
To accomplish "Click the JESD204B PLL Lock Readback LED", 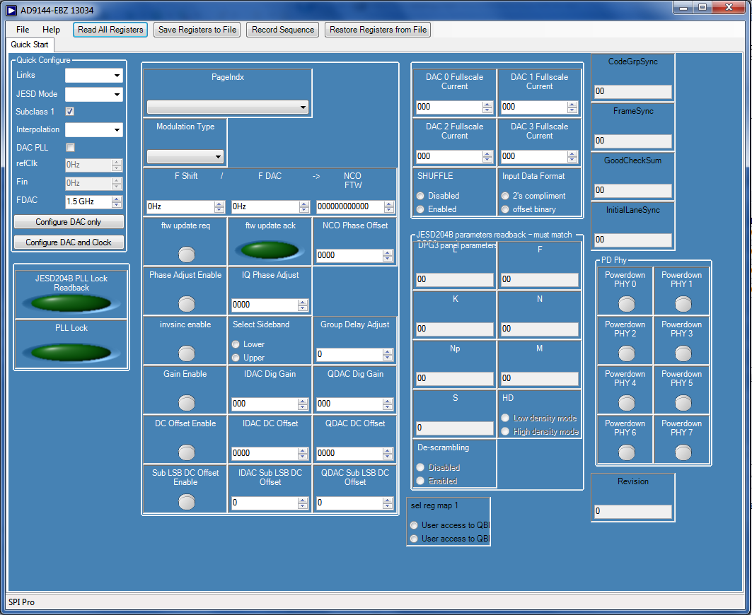I will point(71,303).
